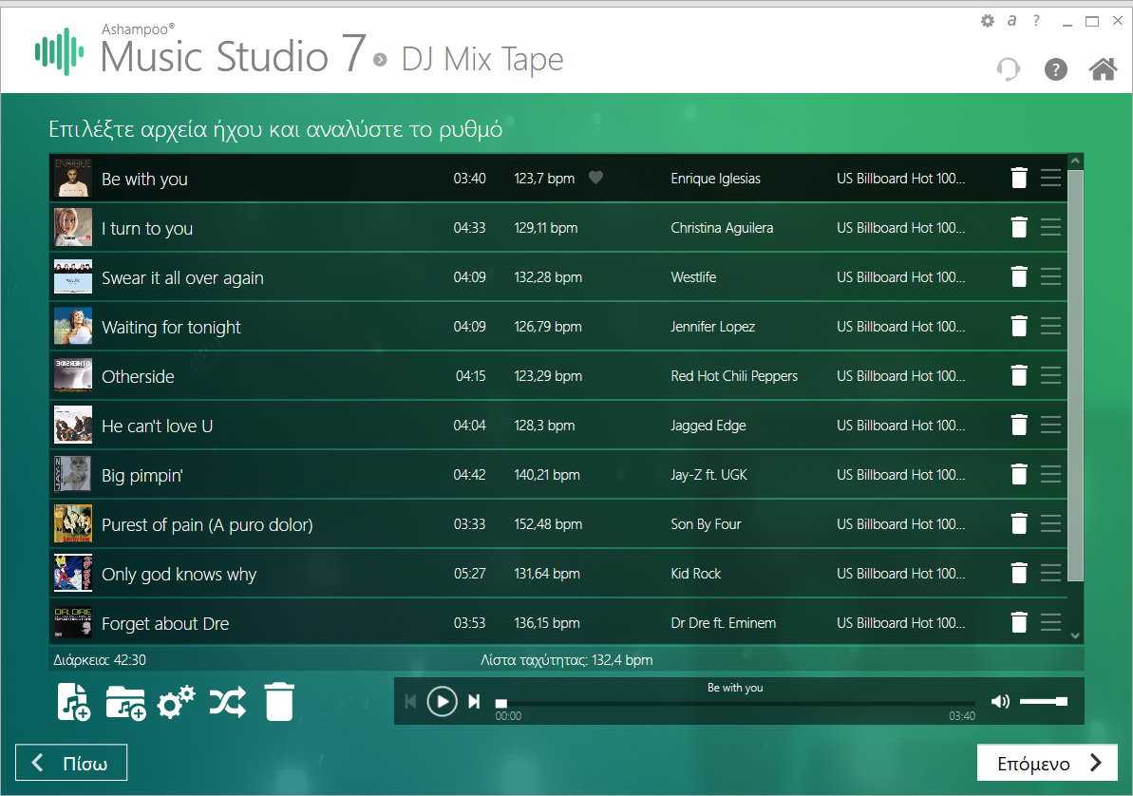This screenshot has width=1133, height=796.
Task: Go to the previous track
Action: (x=410, y=701)
